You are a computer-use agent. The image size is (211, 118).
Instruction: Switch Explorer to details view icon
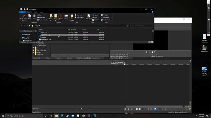click(149, 42)
